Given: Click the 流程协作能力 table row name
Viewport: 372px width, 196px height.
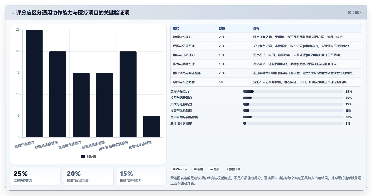Looking at the screenshot, I should pos(182,37).
